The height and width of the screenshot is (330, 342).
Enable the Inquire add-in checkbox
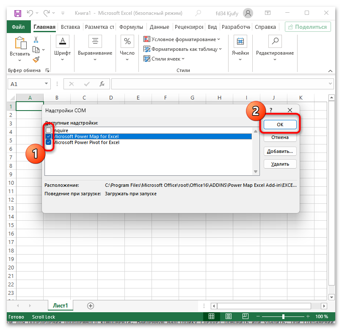coord(49,130)
